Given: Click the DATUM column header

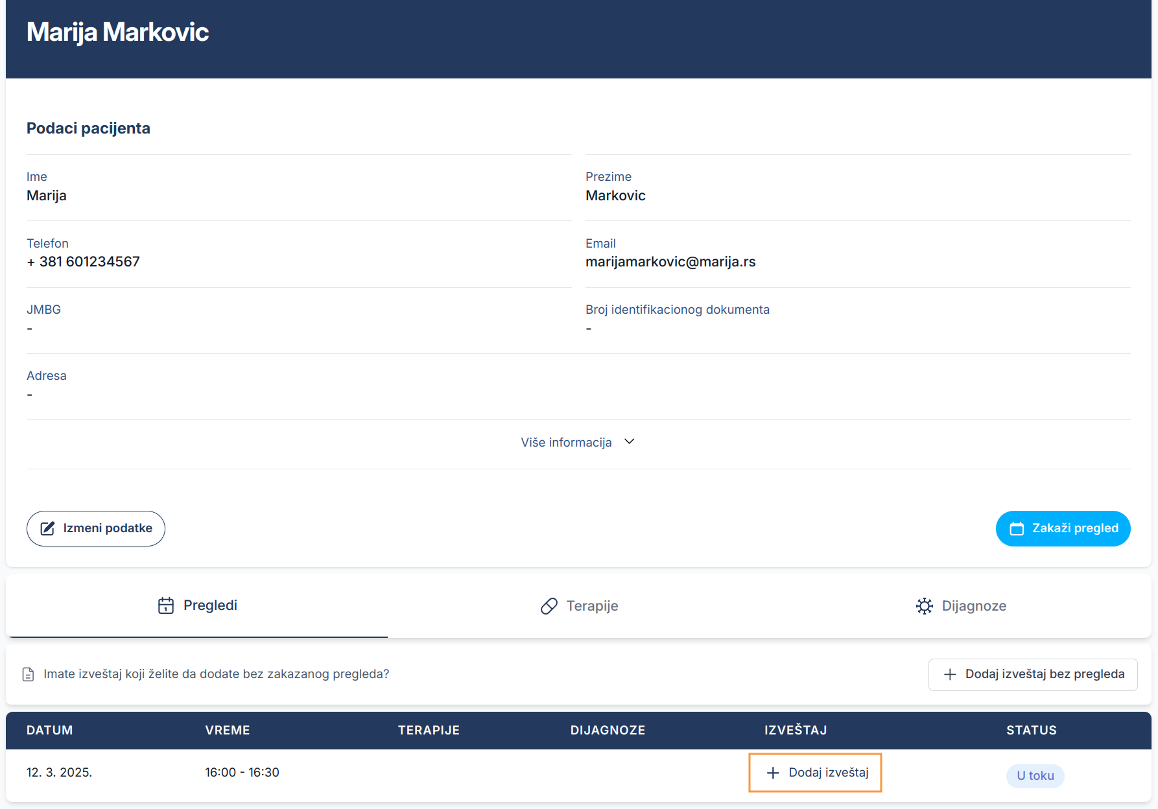Looking at the screenshot, I should pos(50,730).
